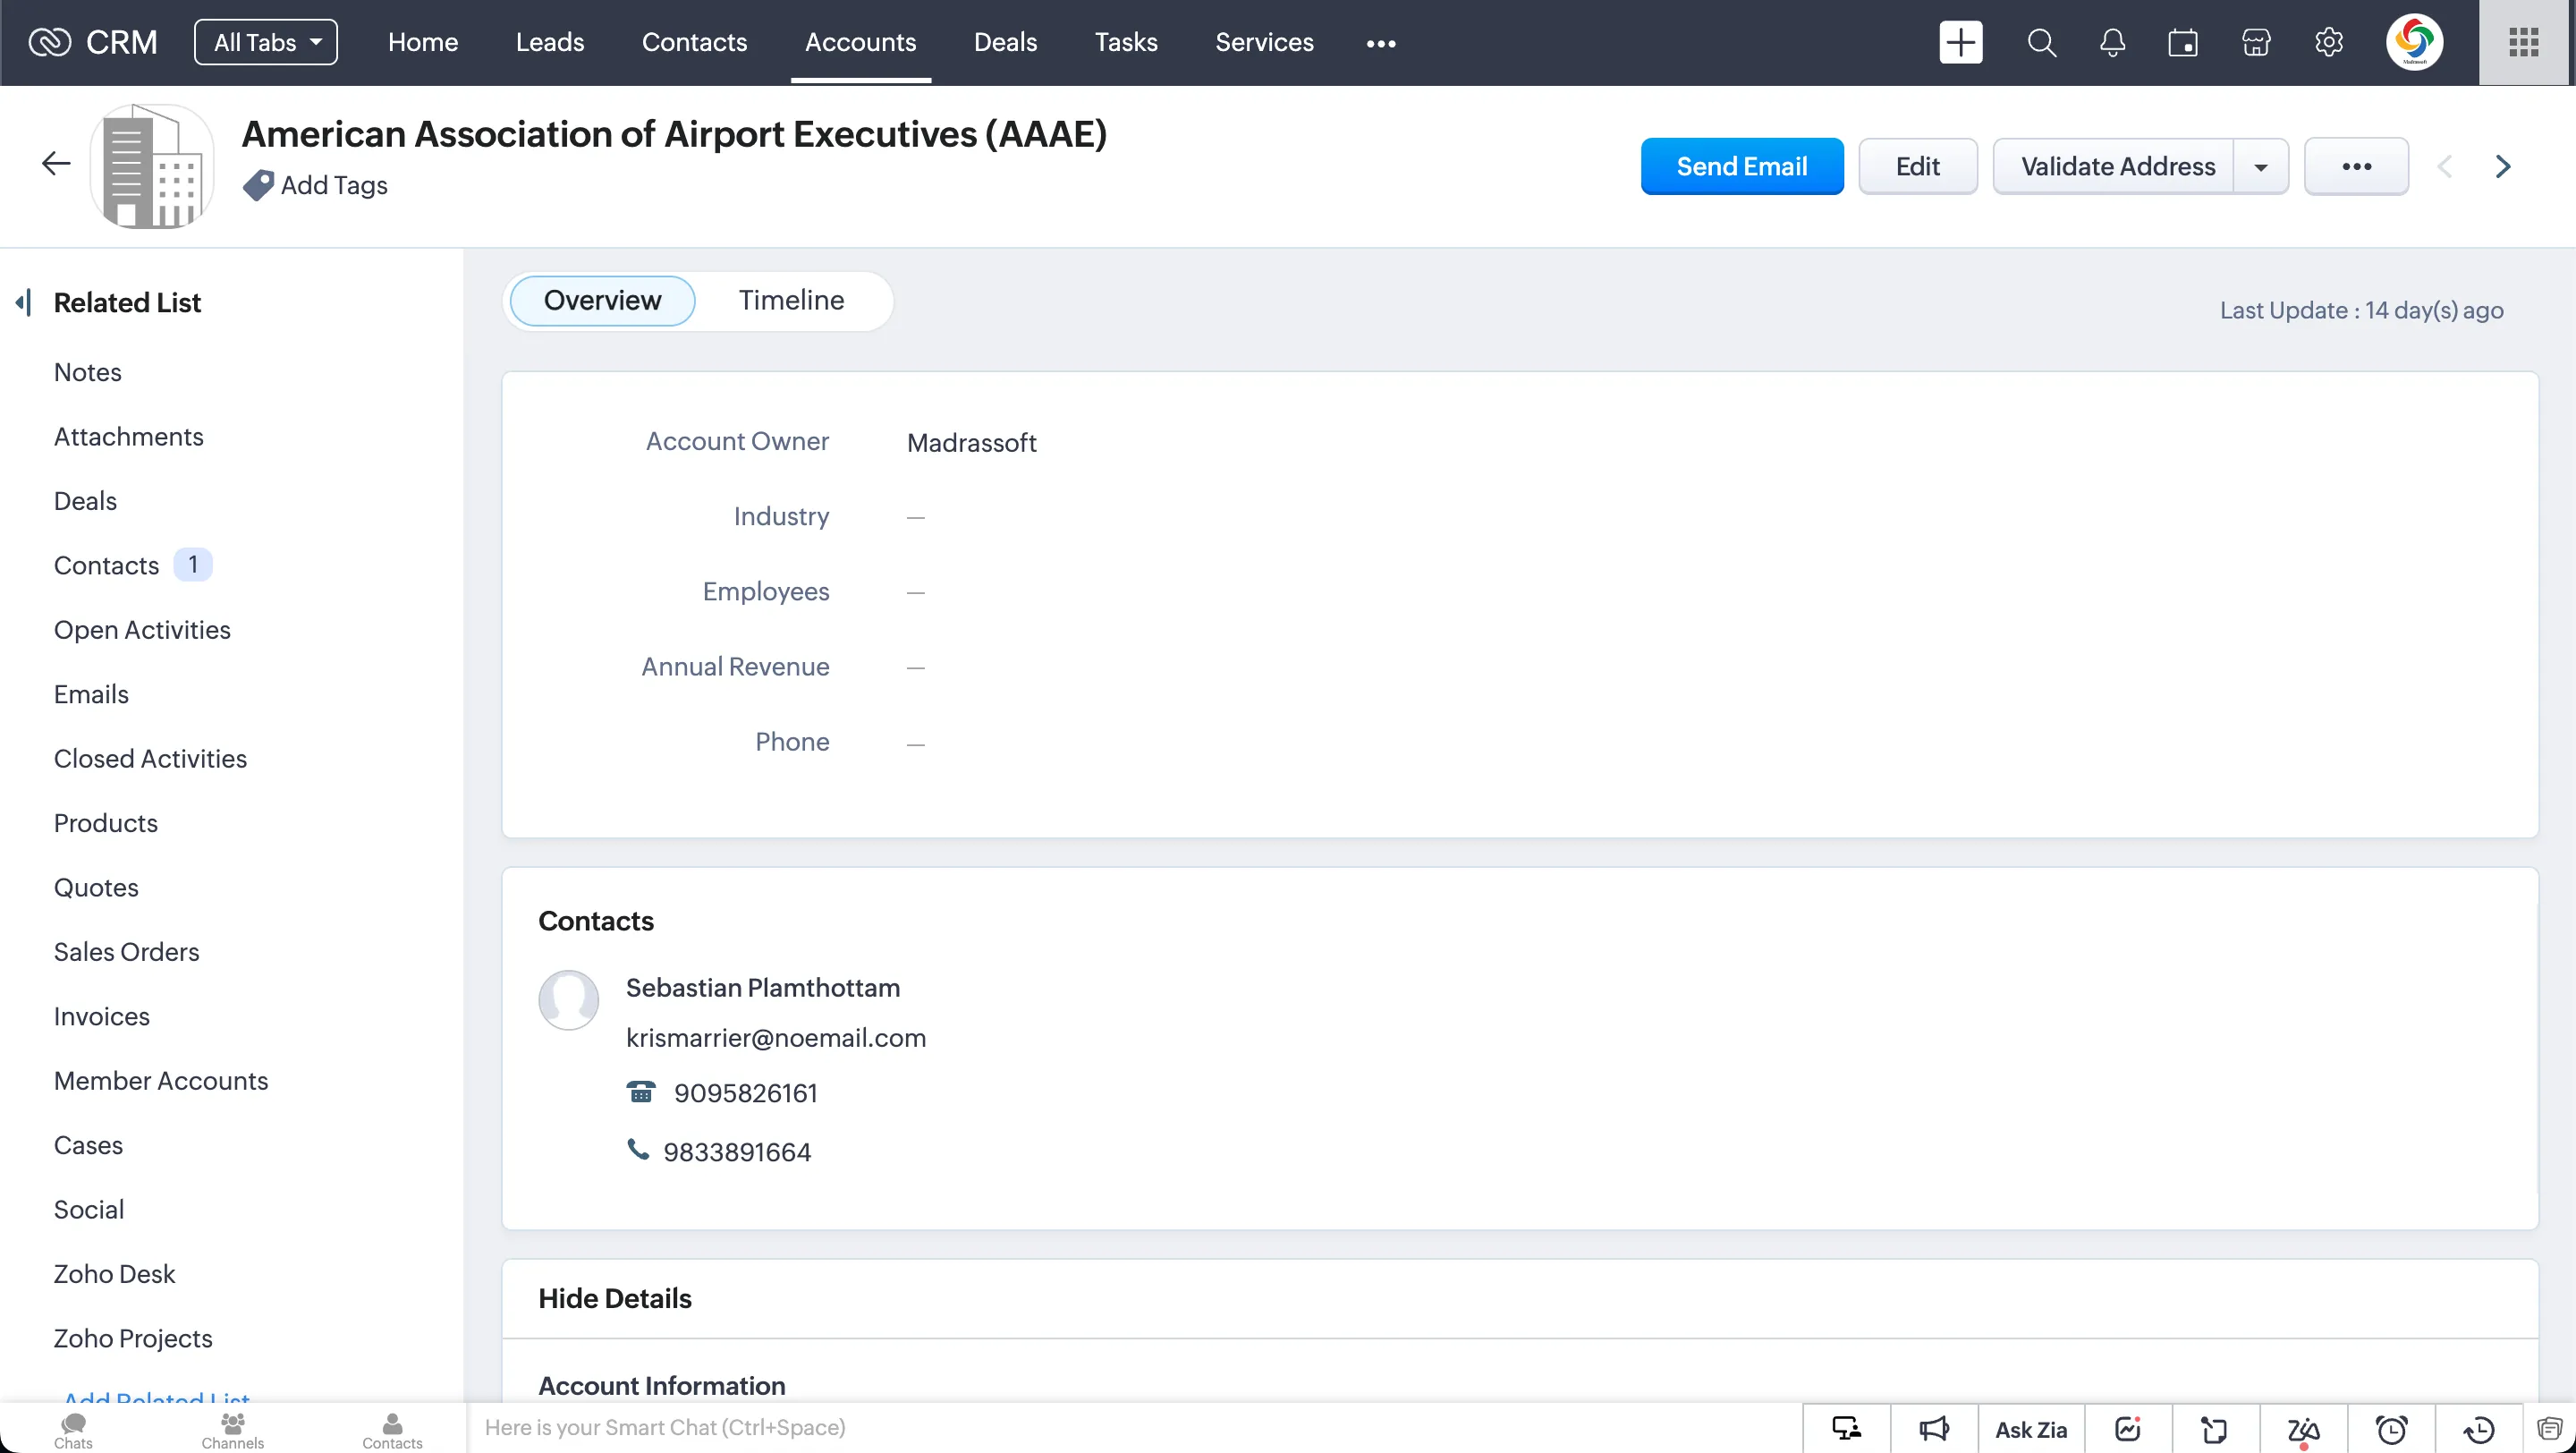2576x1453 pixels.
Task: Click phone number 9095826161
Action: pos(746,1093)
